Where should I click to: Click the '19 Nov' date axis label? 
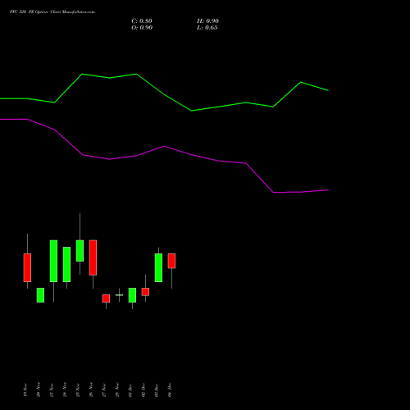(25, 390)
